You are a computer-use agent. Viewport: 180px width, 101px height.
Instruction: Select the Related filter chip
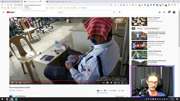click(x=139, y=29)
